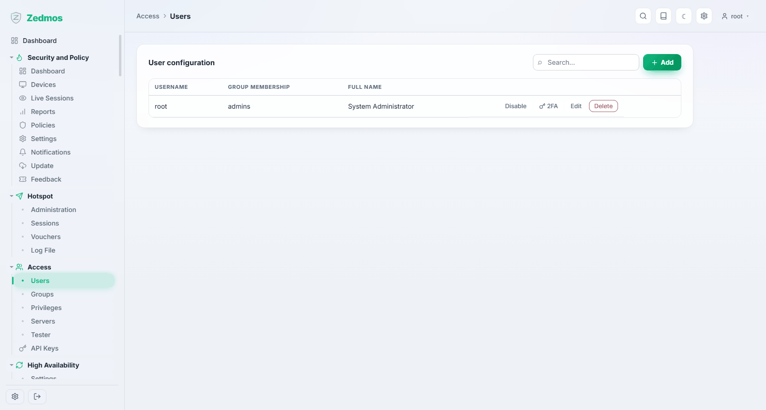Open Devices in the sidebar
The image size is (766, 410).
pos(43,85)
